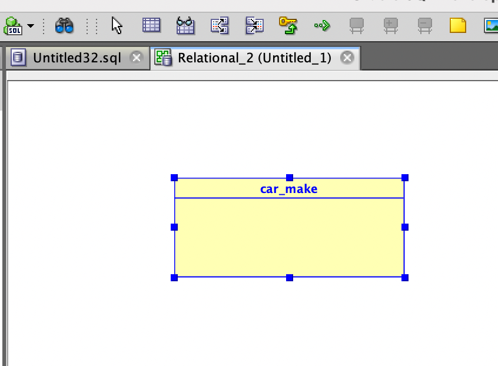This screenshot has height=366, width=498.
Task: Choose the New Table tool
Action: tap(151, 25)
